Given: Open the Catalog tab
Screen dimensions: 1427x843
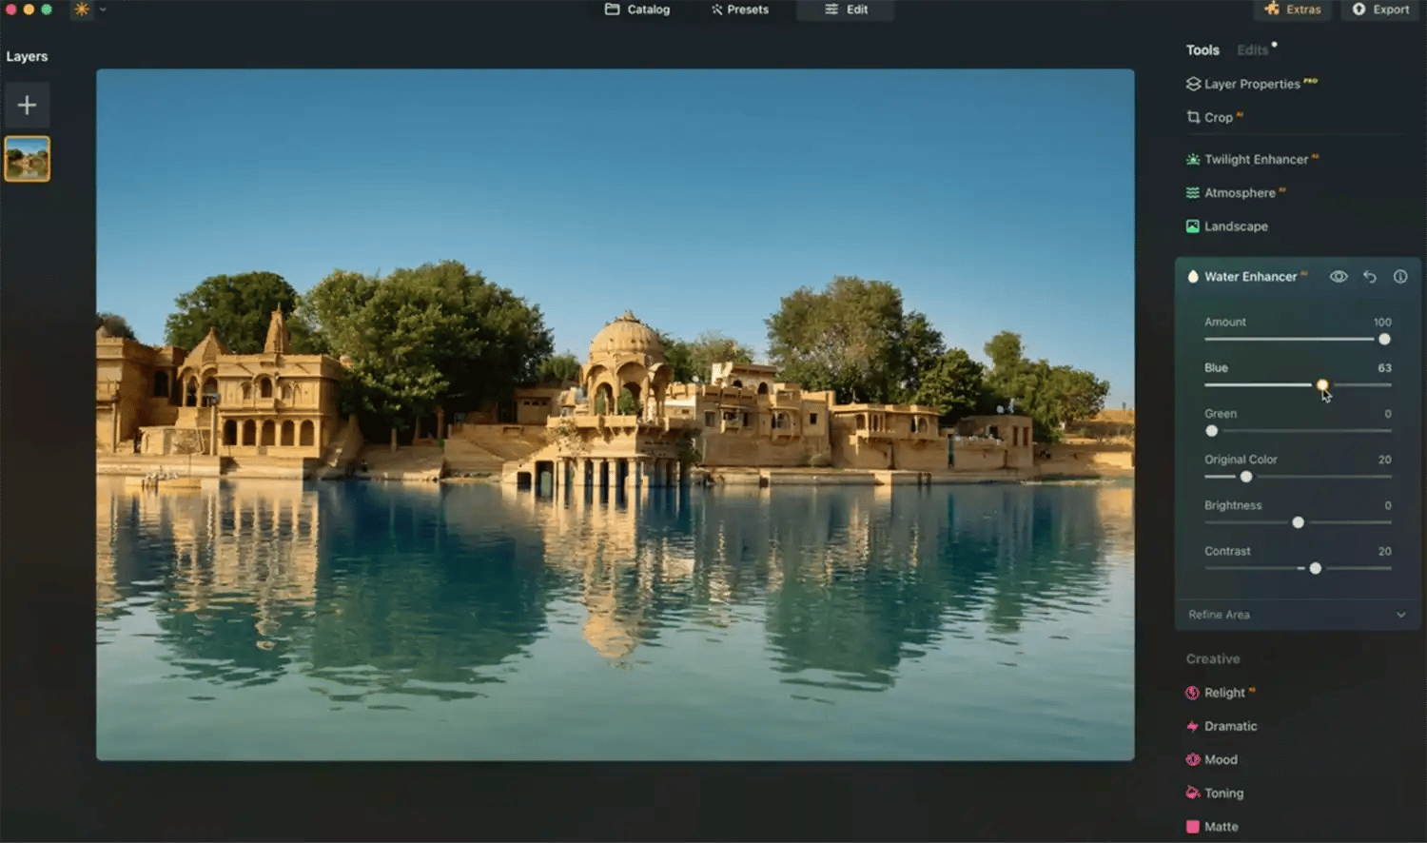Looking at the screenshot, I should (x=637, y=10).
